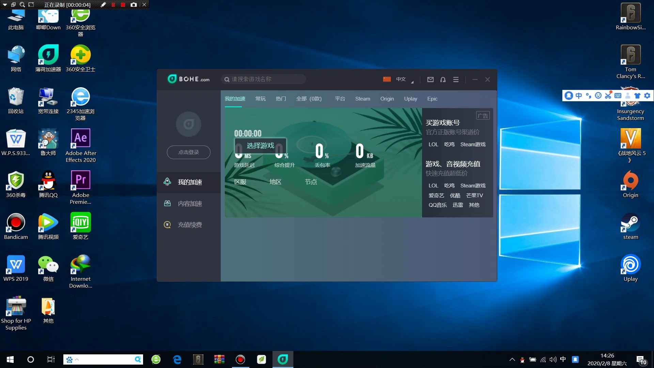Open the 微信 desktop icon
Viewport: 654px width, 368px height.
(48, 268)
